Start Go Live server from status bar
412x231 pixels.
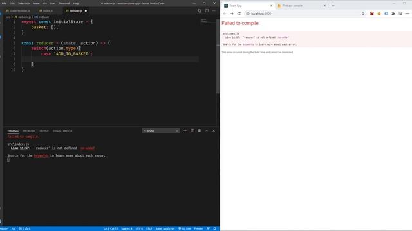[x=185, y=228]
